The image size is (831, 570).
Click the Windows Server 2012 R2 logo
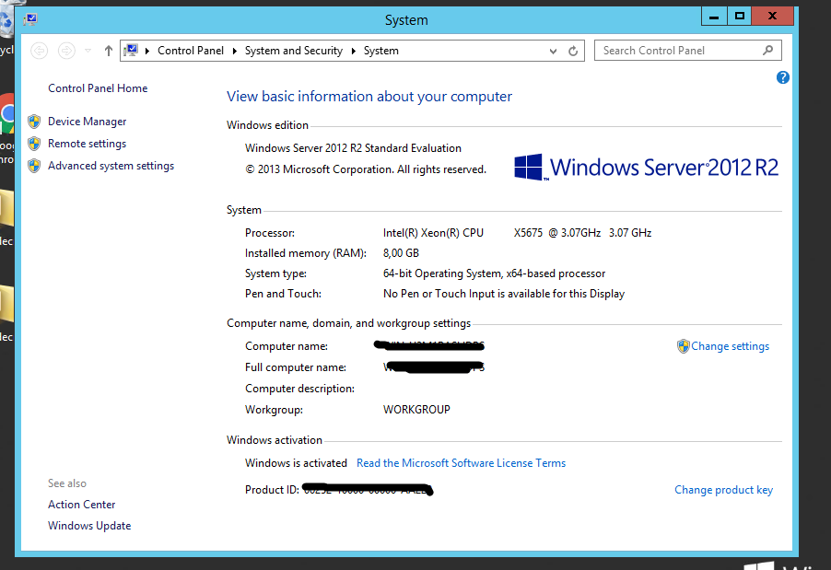point(646,168)
